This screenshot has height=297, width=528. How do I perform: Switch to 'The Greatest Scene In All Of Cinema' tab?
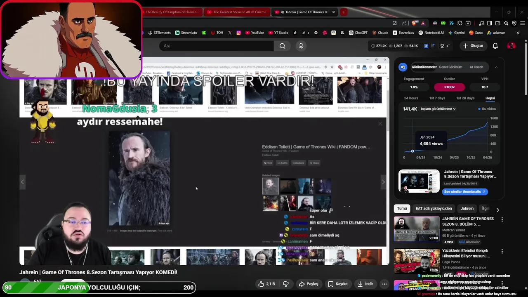coord(237,12)
